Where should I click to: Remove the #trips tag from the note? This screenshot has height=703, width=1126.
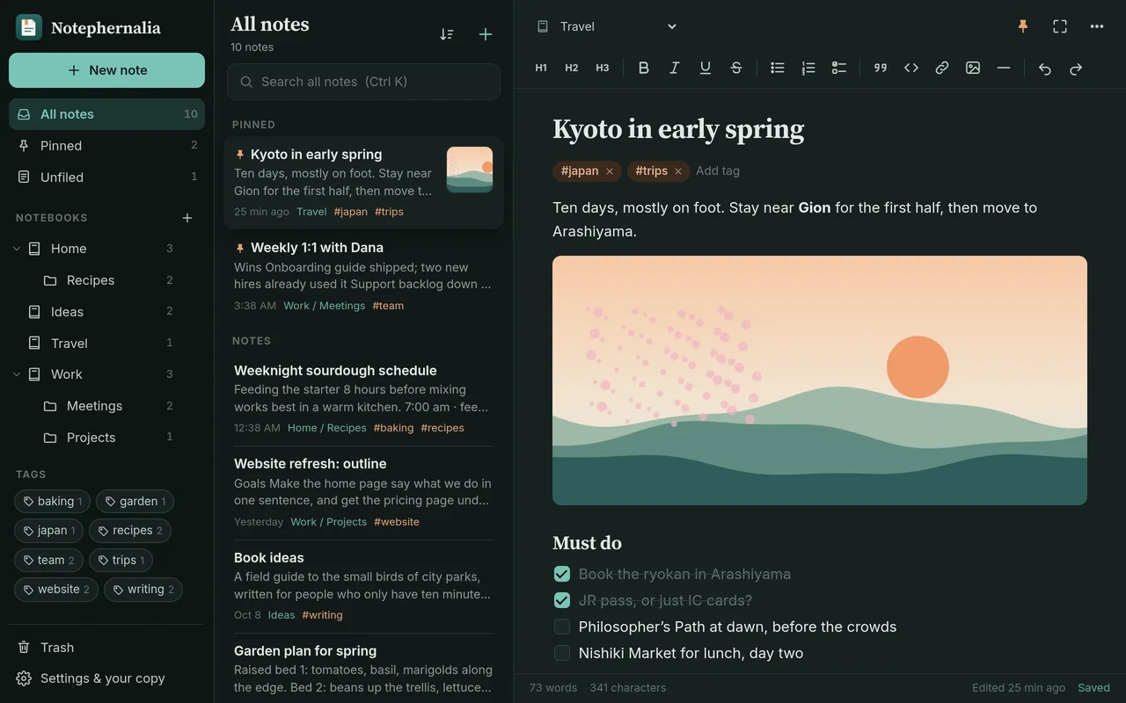(x=678, y=171)
